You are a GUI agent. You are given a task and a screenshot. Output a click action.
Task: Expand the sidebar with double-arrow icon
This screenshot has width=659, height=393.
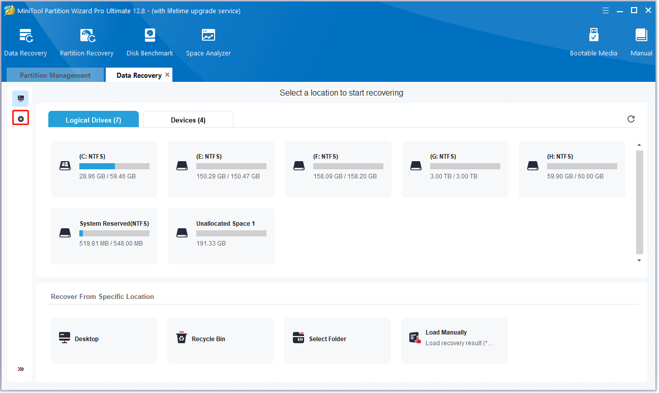(x=21, y=369)
